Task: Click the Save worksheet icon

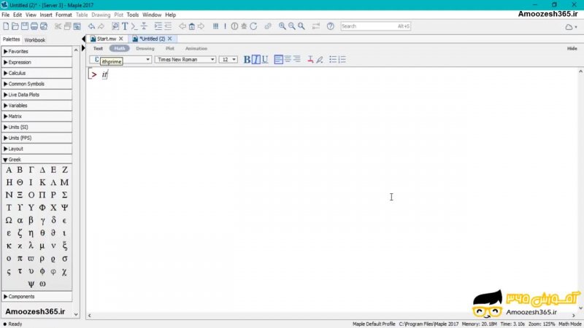Action: click(x=24, y=26)
